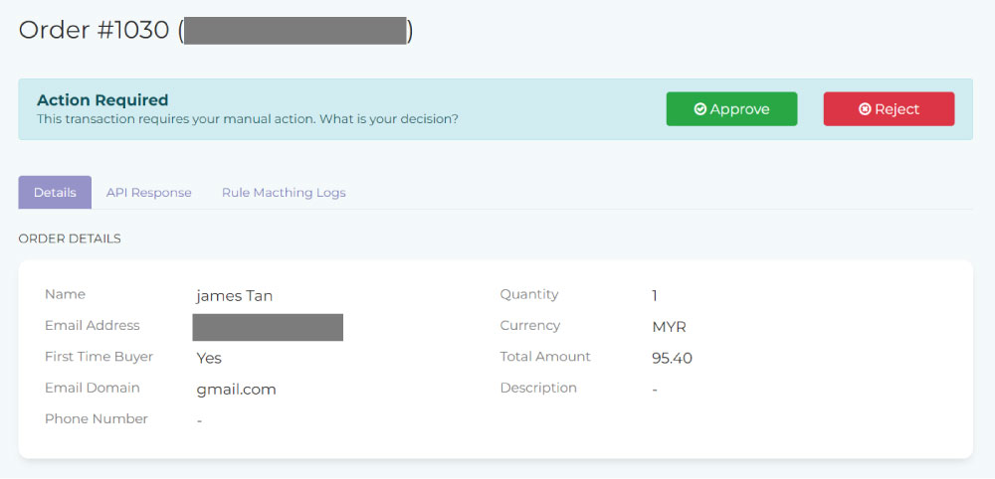This screenshot has width=995, height=479.
Task: Open the API Response tab
Action: click(x=149, y=193)
